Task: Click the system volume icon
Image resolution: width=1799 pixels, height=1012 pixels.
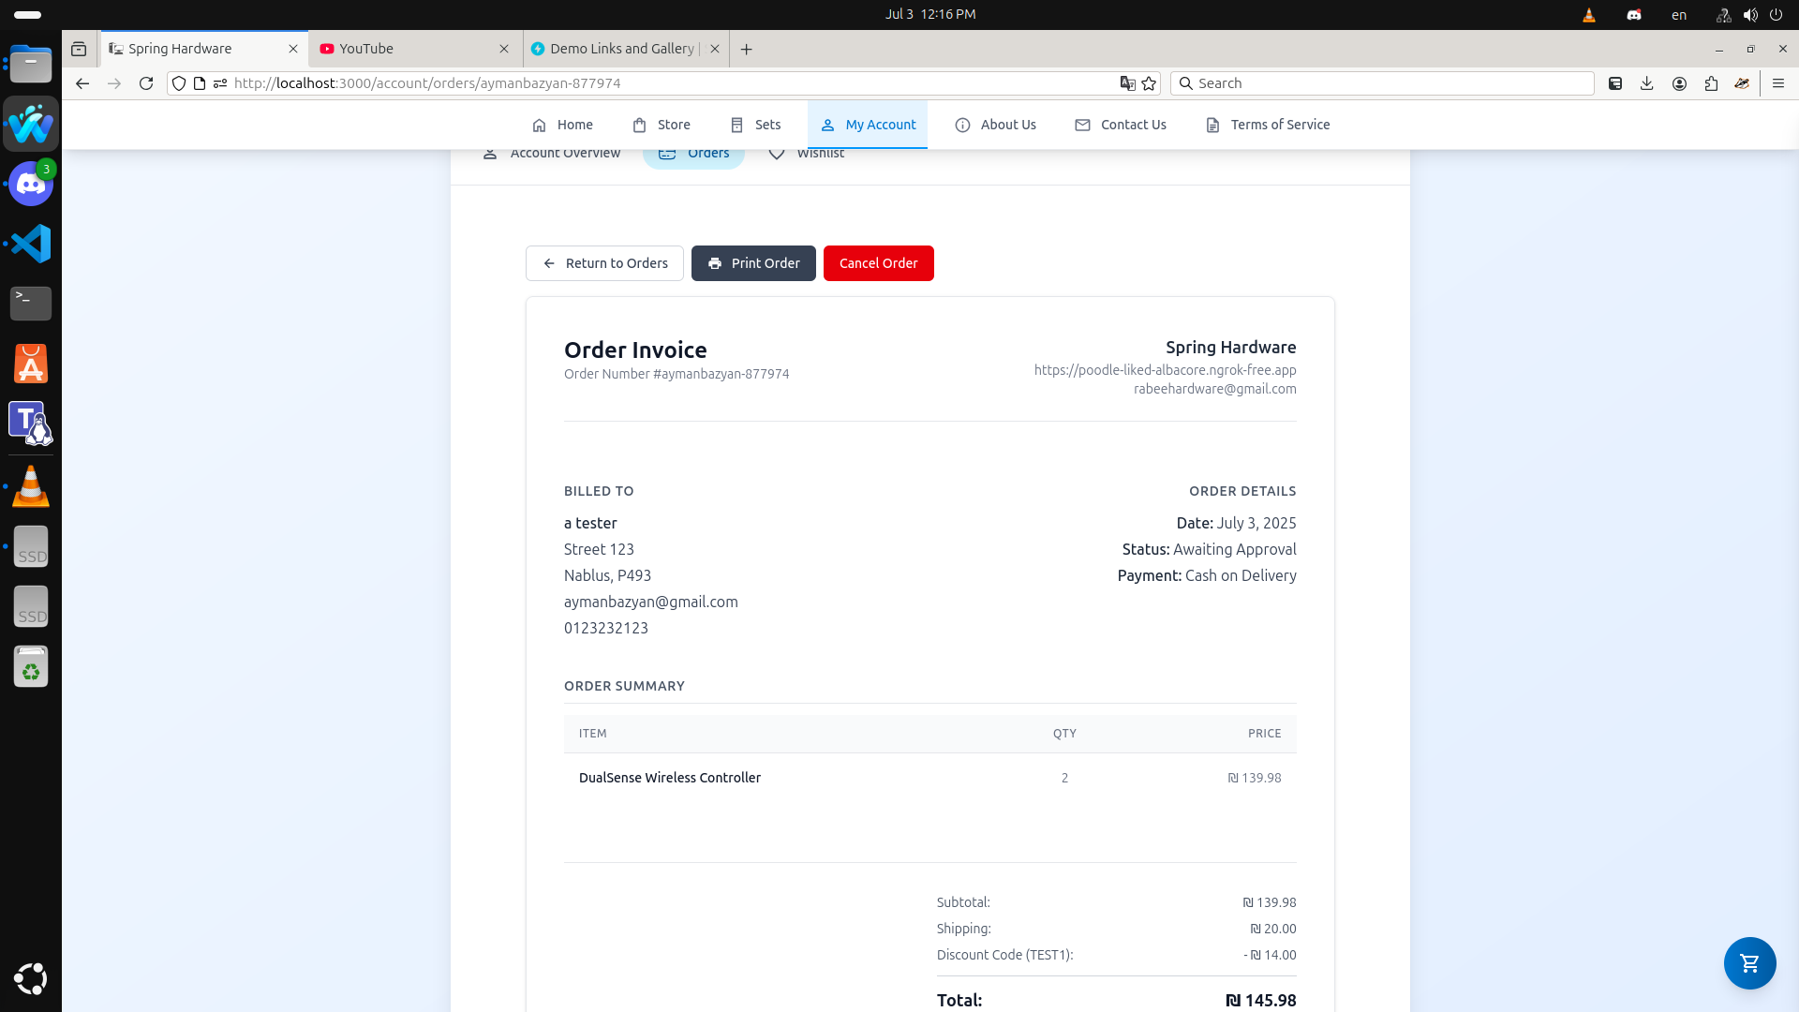Action: [x=1750, y=15]
